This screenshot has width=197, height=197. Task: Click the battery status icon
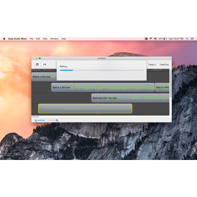click(x=165, y=39)
